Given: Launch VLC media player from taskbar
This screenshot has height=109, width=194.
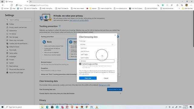Looking at the screenshot, I should tap(97, 107).
